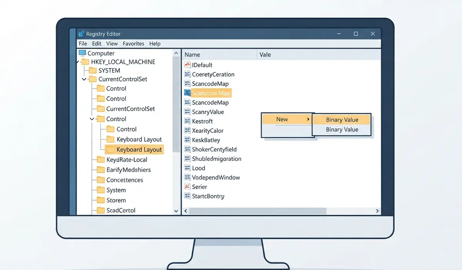Select the System key label below Concettences
This screenshot has height=270, width=462.
[116, 190]
